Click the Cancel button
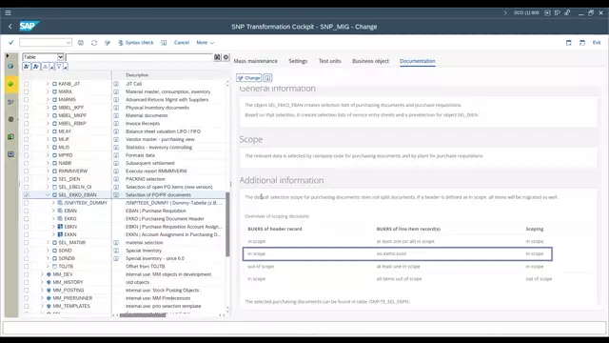Screen dimensions: 609x343 coord(182,42)
